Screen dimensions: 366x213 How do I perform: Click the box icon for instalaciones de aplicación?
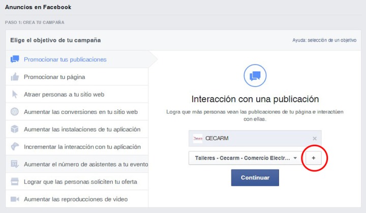(15, 129)
